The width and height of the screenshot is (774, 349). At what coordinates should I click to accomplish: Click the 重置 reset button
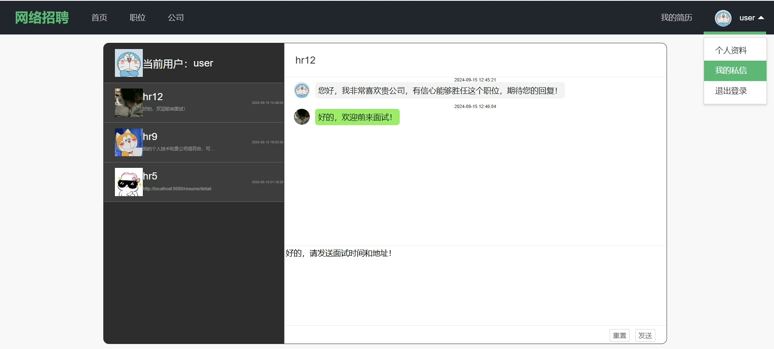click(x=620, y=335)
